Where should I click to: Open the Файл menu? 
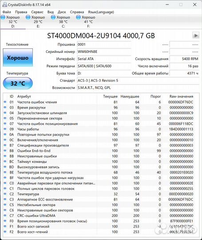pos(7,12)
